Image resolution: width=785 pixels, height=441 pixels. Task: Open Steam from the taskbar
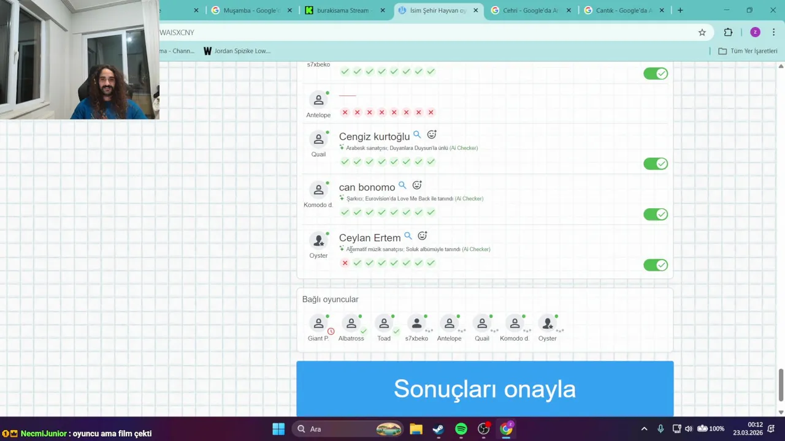tap(438, 429)
